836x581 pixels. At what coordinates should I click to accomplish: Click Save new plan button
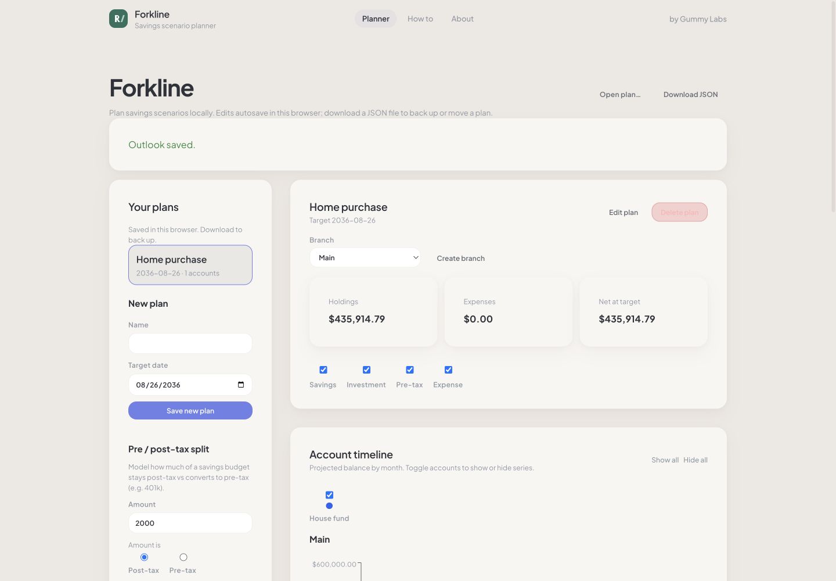(x=190, y=410)
